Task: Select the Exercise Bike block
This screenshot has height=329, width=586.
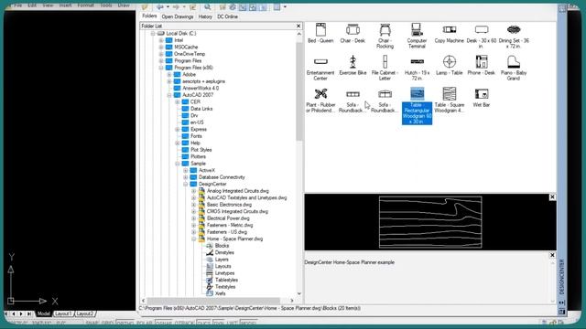Action: pyautogui.click(x=353, y=65)
